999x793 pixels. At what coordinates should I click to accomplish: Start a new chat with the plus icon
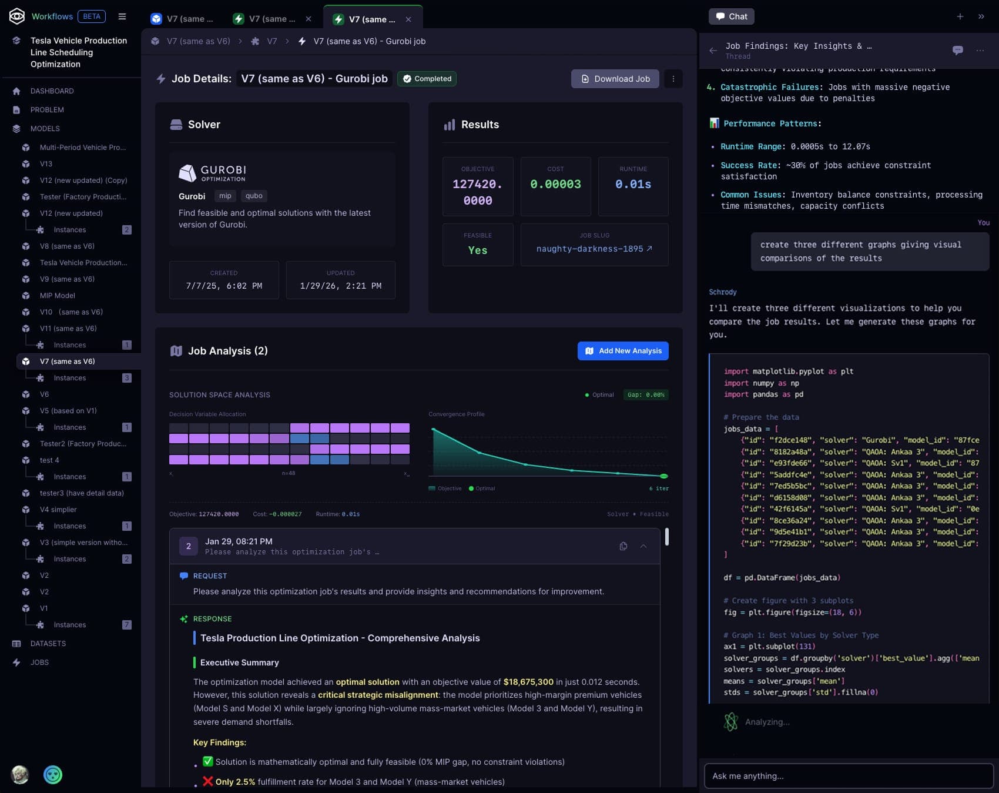tap(960, 16)
